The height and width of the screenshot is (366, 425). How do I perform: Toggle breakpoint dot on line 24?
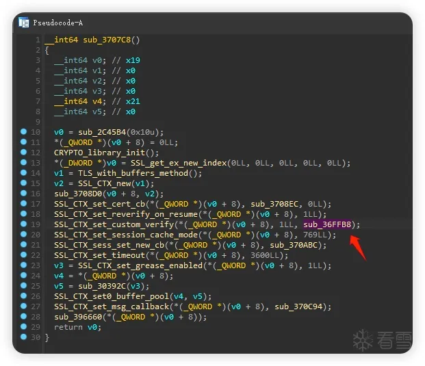click(23, 275)
